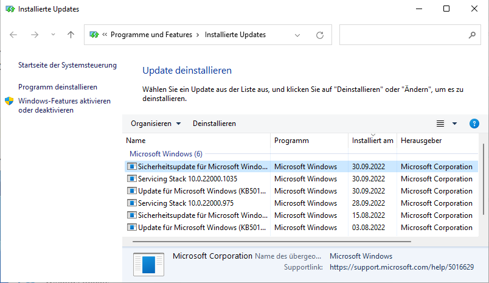Go back with the left arrow
Image resolution: width=489 pixels, height=283 pixels.
[x=13, y=35]
